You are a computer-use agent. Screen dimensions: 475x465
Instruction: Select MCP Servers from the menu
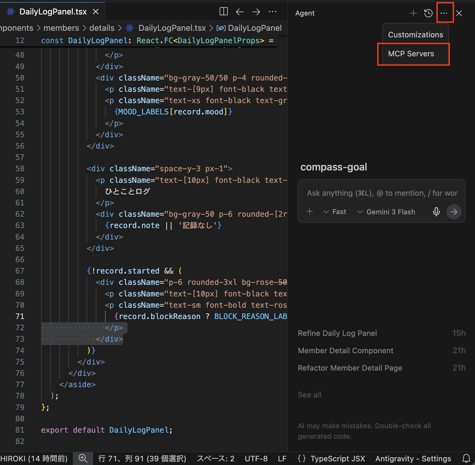tap(411, 54)
